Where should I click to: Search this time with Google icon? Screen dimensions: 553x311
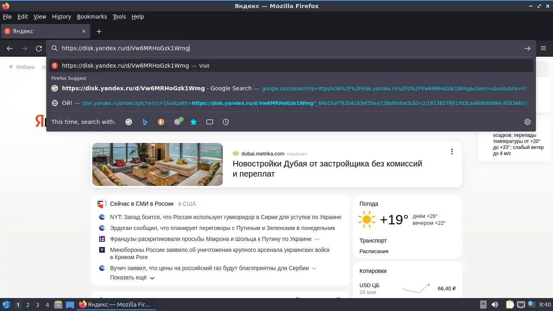tap(129, 122)
